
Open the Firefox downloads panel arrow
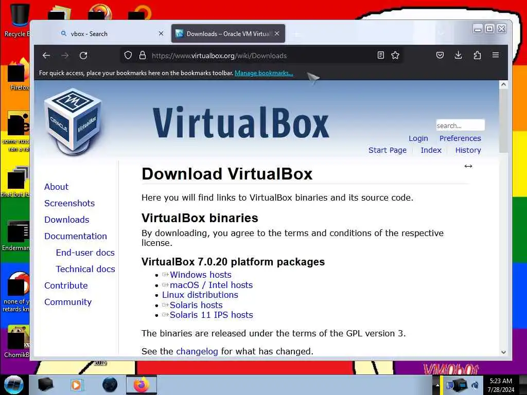pos(459,55)
